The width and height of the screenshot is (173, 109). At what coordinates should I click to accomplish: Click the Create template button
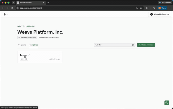pyautogui.click(x=146, y=45)
